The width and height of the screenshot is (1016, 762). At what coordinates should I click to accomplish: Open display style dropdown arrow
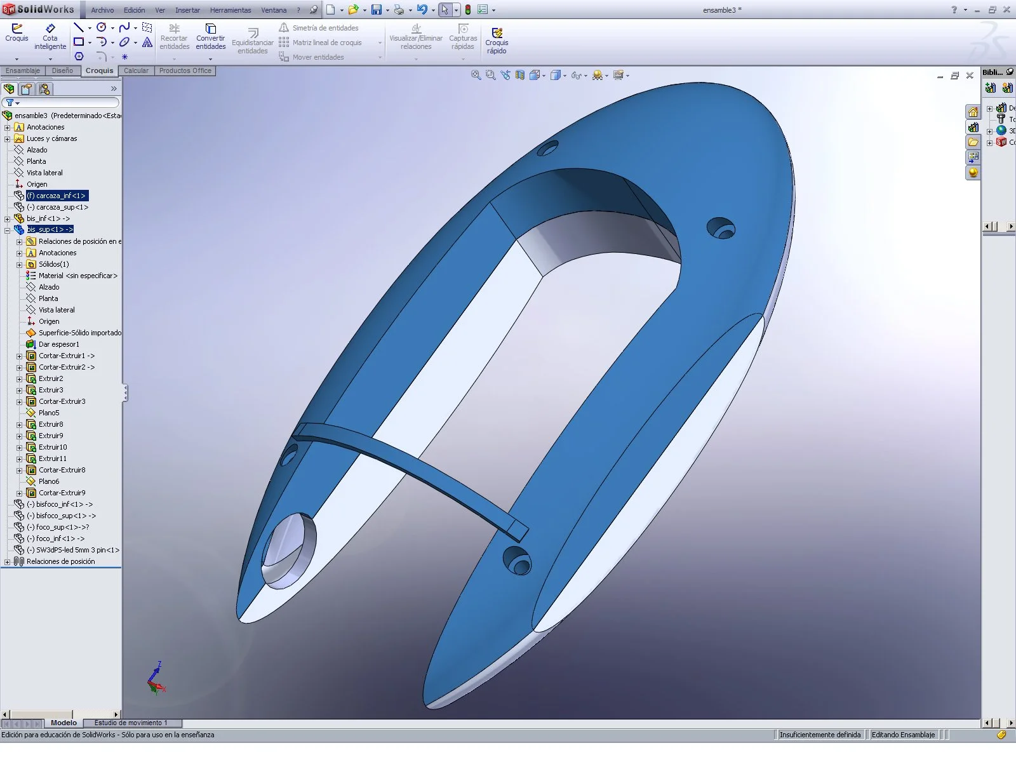pyautogui.click(x=565, y=76)
